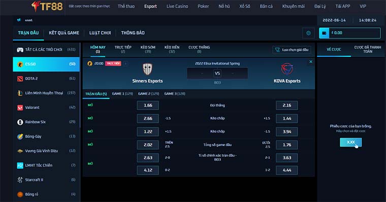Click the TF88 logo
The height and width of the screenshot is (202, 386).
click(47, 7)
